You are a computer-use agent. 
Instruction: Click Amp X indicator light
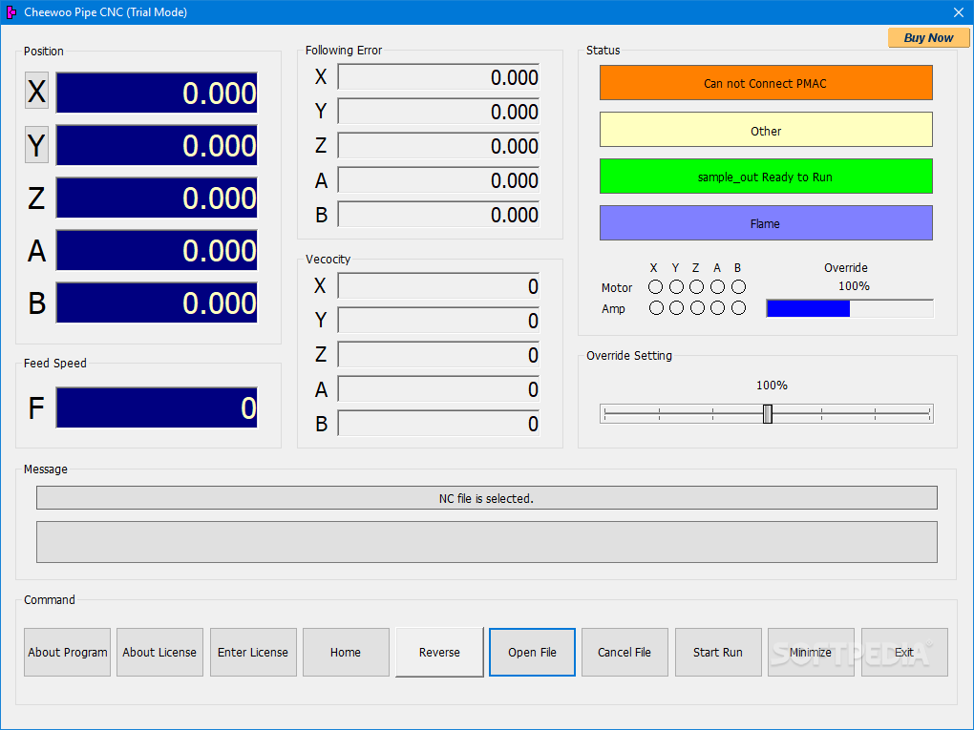(x=656, y=308)
